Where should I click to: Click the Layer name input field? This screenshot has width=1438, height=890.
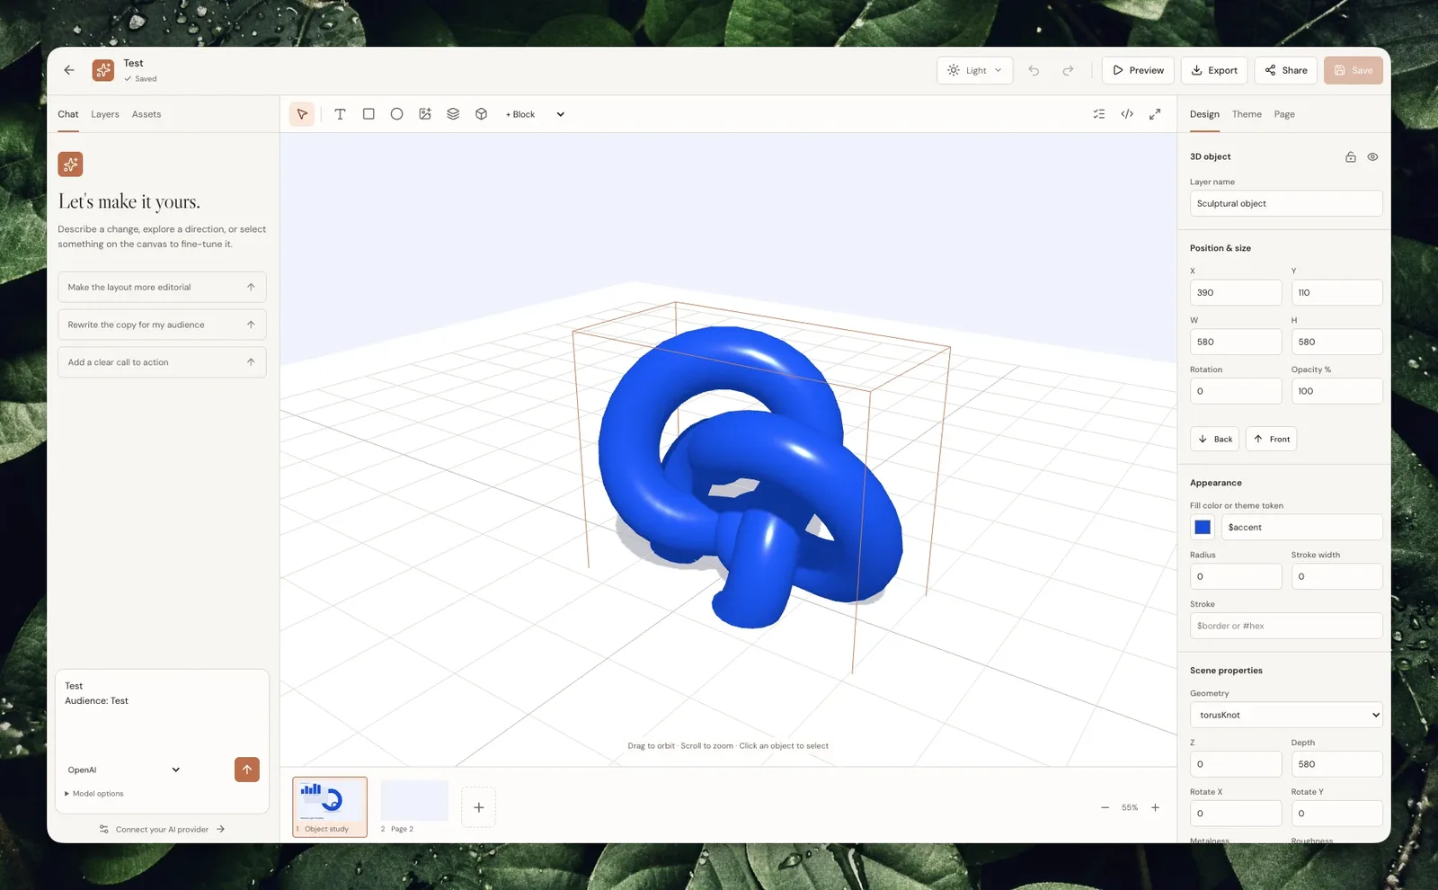point(1286,203)
